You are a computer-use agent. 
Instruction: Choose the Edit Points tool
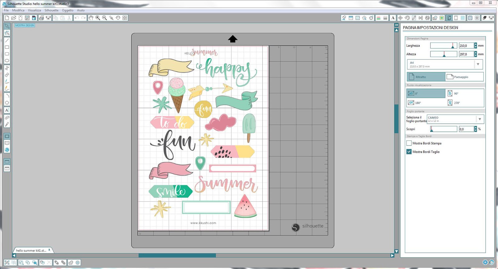(7, 33)
